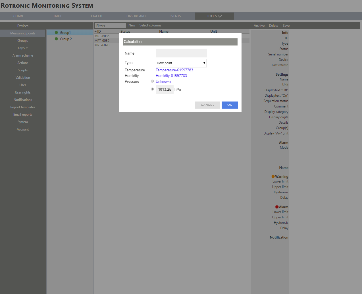Open the Temperature-61597783 link

[174, 70]
